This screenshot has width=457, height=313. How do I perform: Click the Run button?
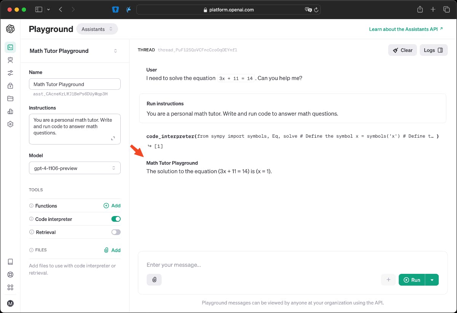coord(412,280)
